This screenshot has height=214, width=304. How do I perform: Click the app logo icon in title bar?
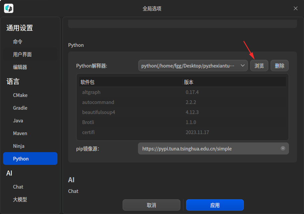(9, 8)
